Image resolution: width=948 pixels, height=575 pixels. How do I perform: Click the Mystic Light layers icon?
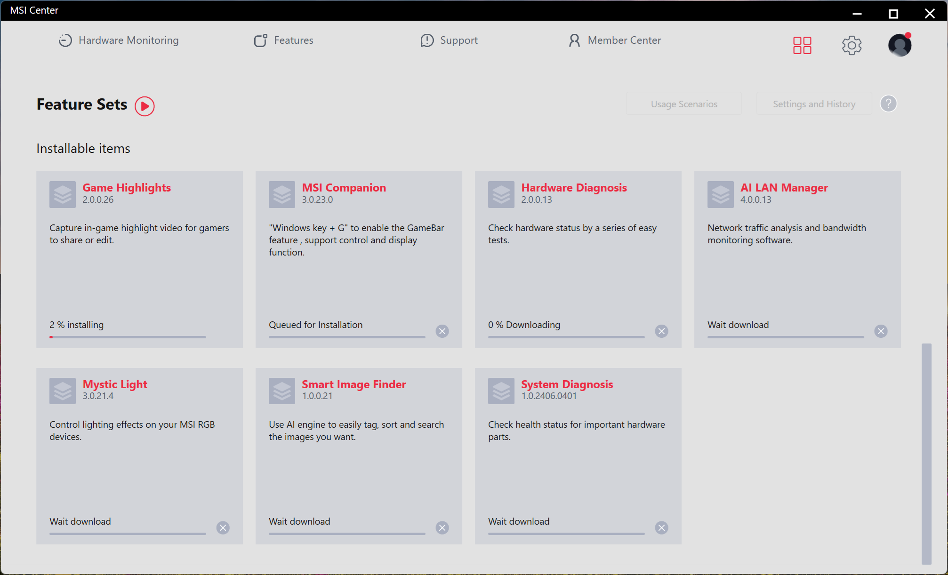63,391
